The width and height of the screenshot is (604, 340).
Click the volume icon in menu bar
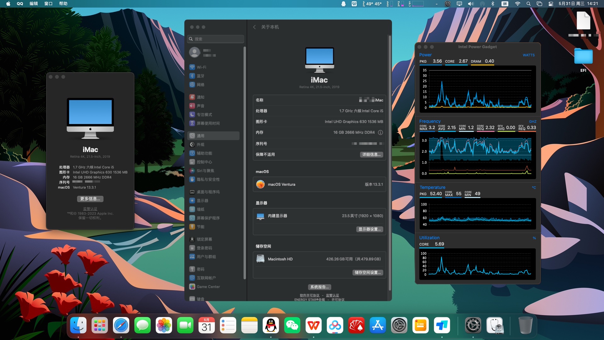[x=471, y=4]
